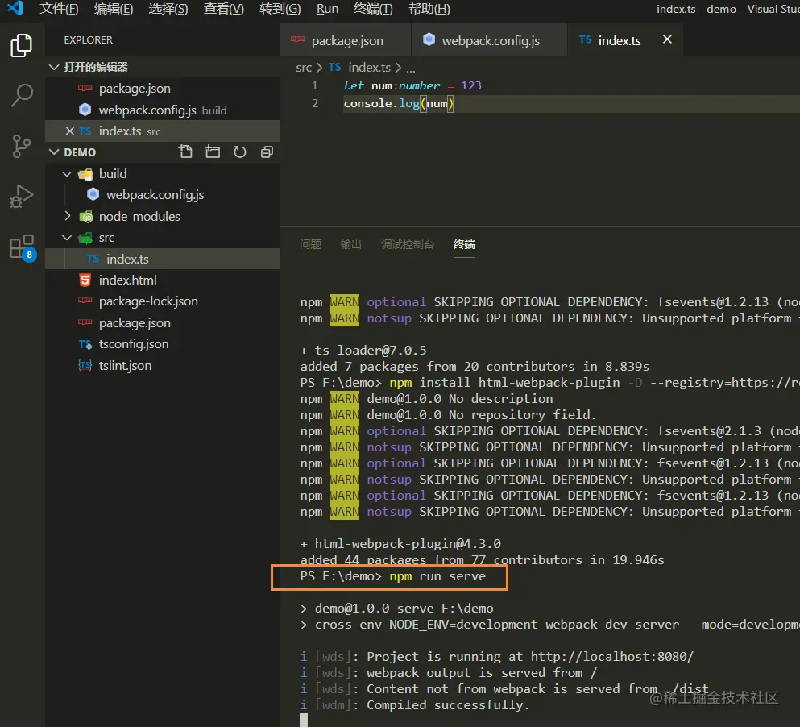The image size is (800, 727).
Task: Open the Explorer view in activity bar
Action: pos(22,46)
